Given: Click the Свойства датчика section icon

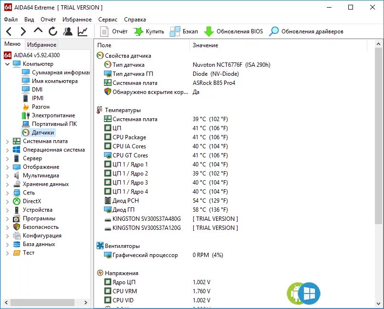Looking at the screenshot, I should tap(100, 56).
